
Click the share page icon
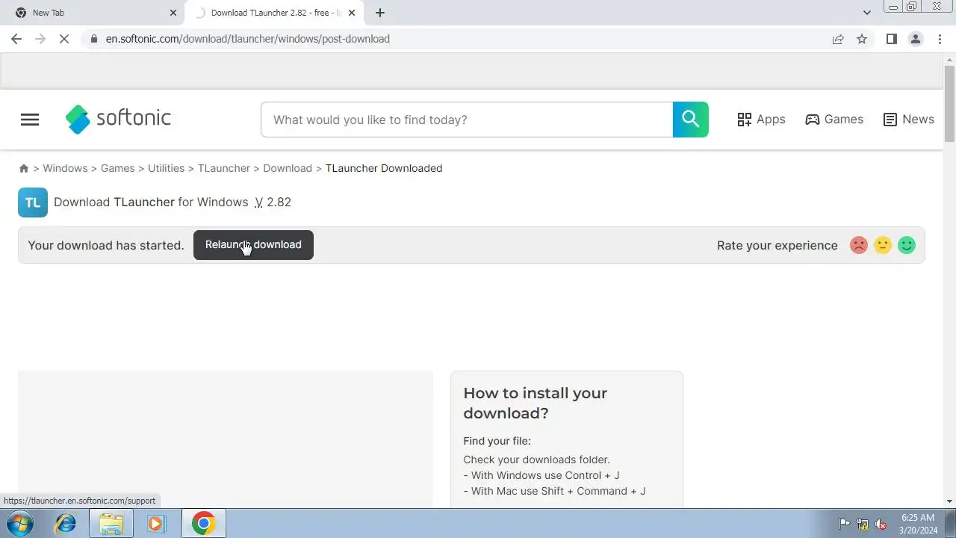(x=838, y=39)
